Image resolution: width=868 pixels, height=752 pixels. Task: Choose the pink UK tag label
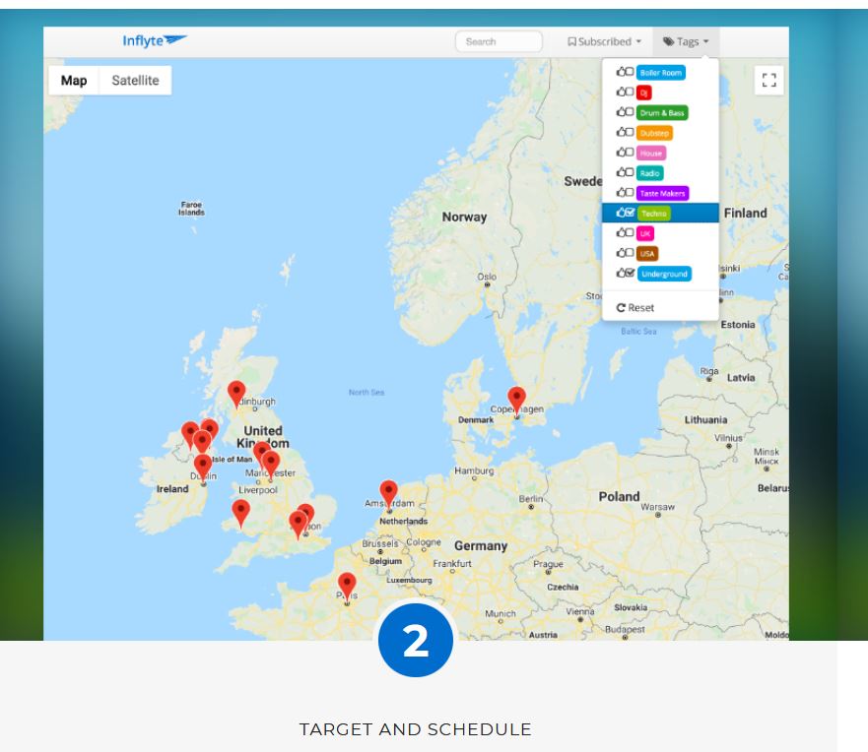point(645,233)
